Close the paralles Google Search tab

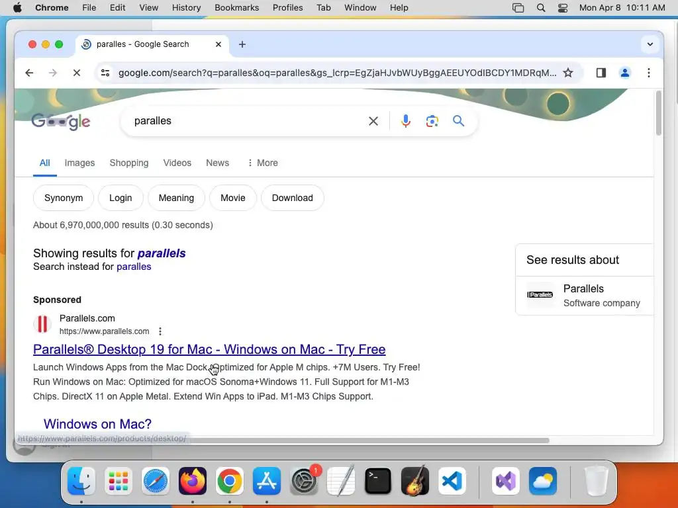(x=218, y=44)
